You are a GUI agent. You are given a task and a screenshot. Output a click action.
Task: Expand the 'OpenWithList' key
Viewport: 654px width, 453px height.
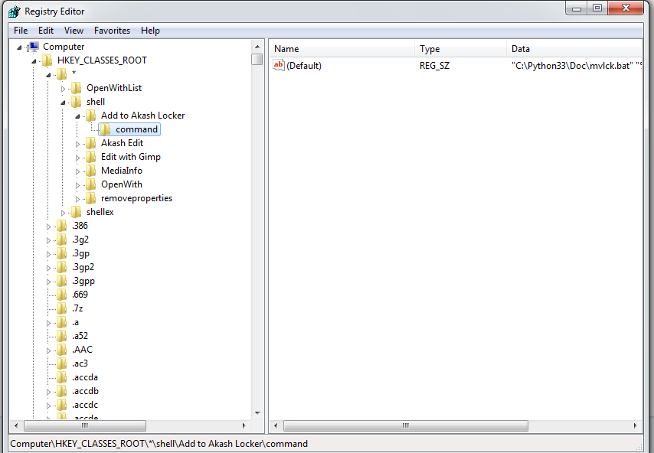pos(64,88)
